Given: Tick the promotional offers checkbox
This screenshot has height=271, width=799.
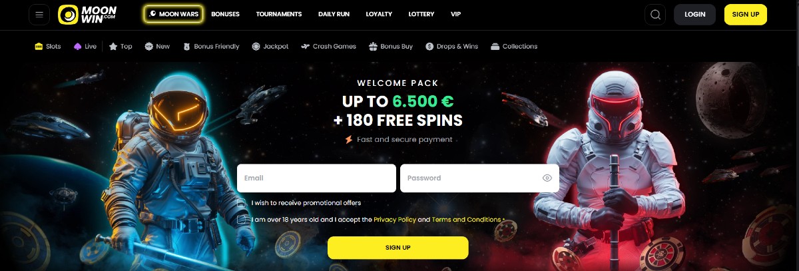Looking at the screenshot, I should pyautogui.click(x=242, y=202).
